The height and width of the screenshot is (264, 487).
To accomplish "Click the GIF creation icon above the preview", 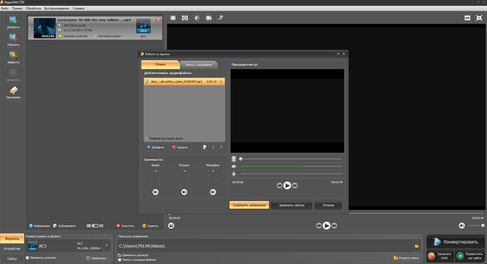I will point(467,18).
